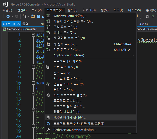Click the gear icon beside 시작 프로젝트로 설정

[48, 95]
